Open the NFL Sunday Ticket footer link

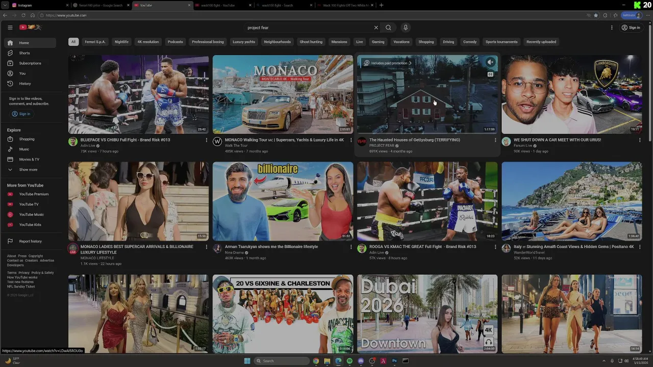21,286
